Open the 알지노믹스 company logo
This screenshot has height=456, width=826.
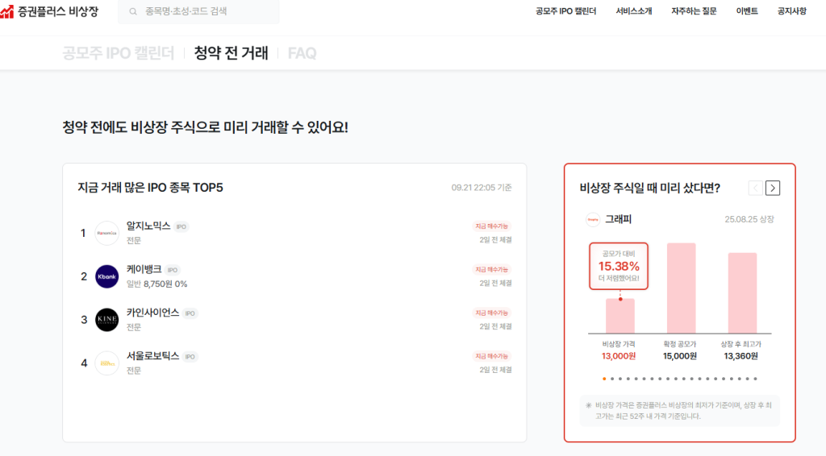tap(106, 233)
